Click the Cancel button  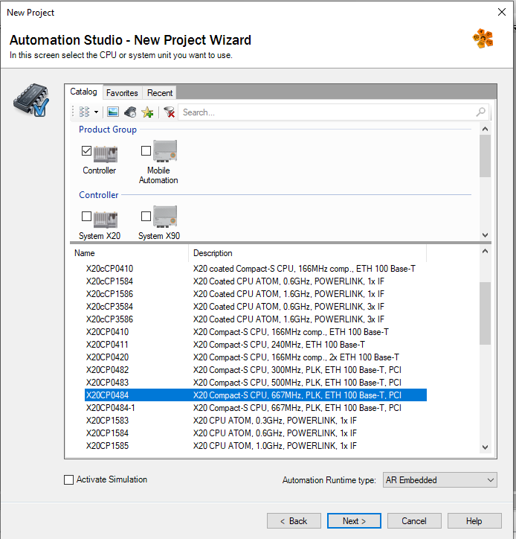pyautogui.click(x=414, y=521)
